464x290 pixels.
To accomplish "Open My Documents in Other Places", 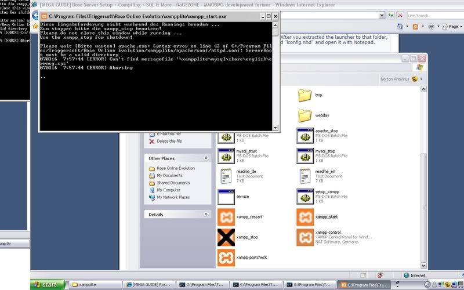I will point(169,176).
